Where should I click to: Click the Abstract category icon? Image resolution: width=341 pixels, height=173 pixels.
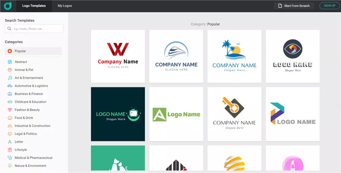point(9,62)
